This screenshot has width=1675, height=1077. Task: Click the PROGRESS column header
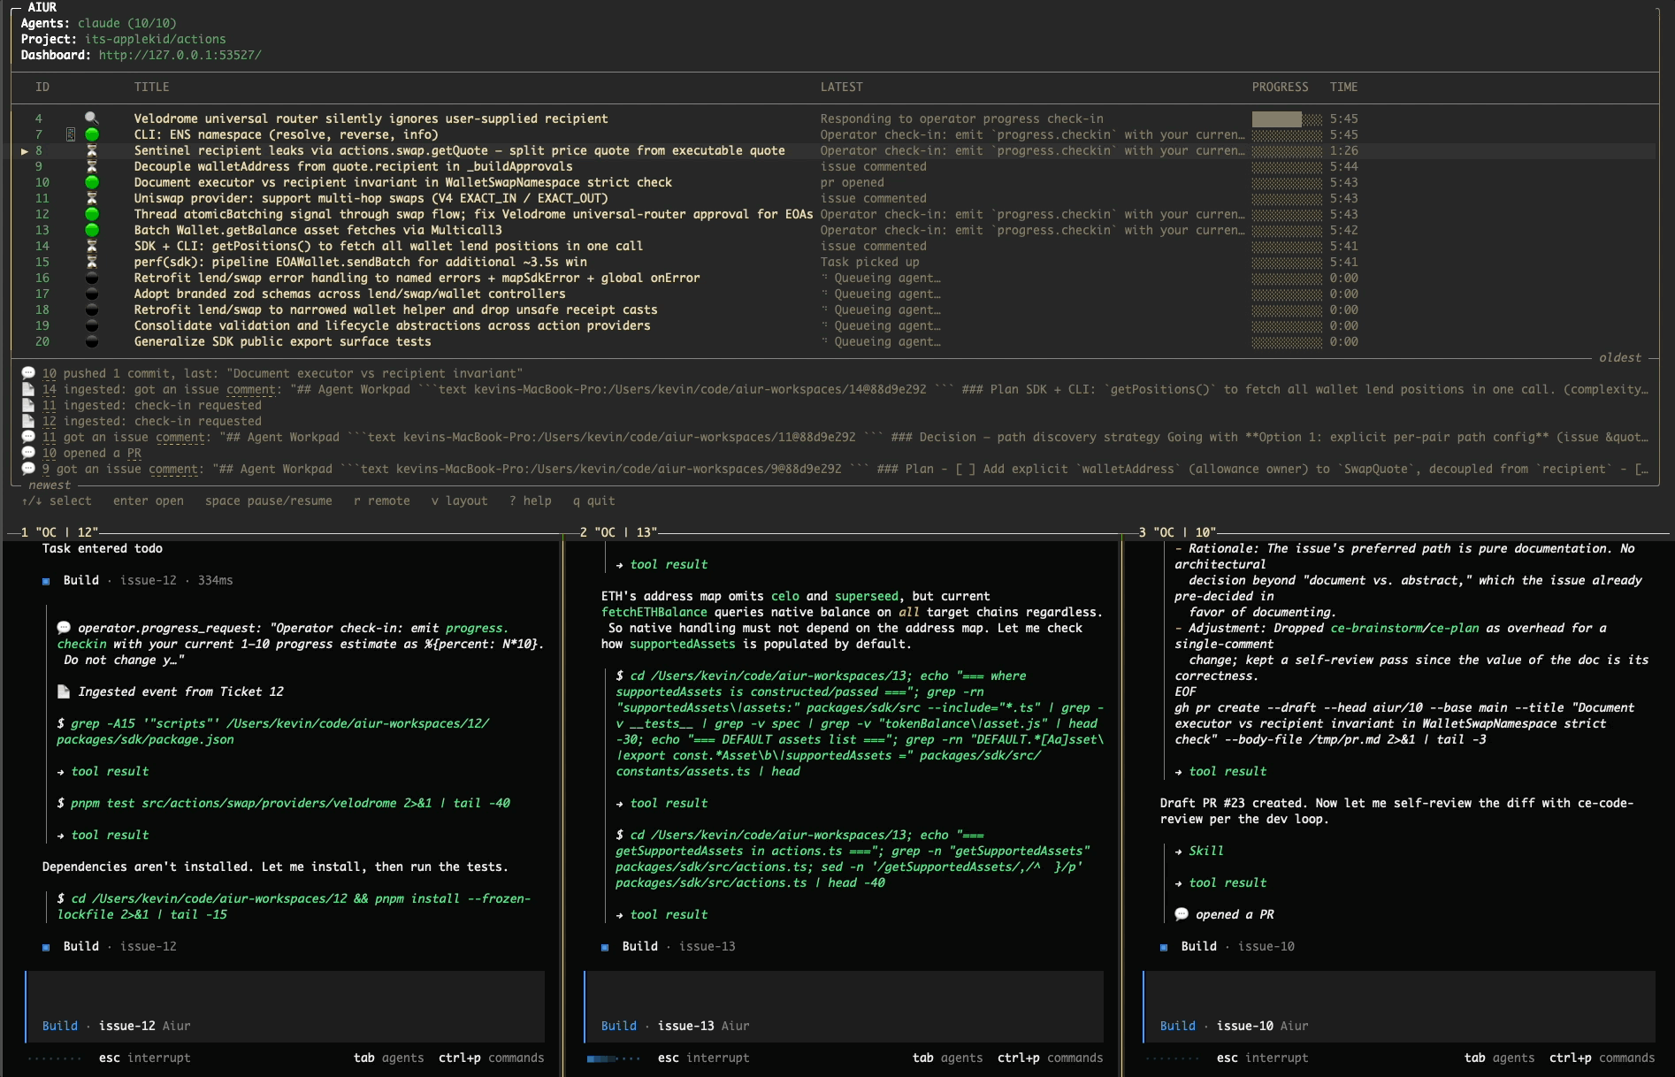(1281, 87)
